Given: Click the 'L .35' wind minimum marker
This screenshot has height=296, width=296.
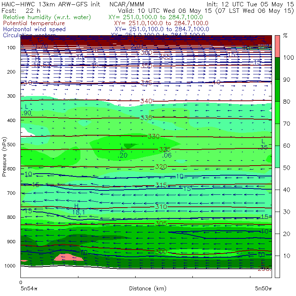Looking at the screenshot, I should (x=263, y=144).
